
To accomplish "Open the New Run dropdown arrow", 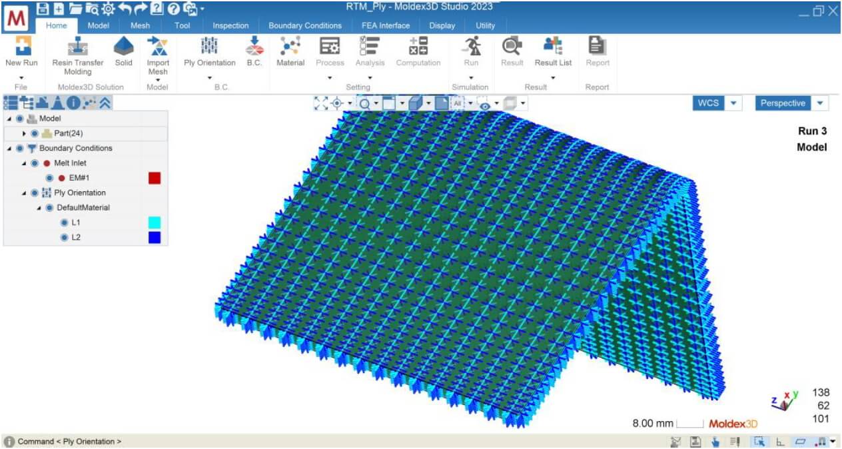I will point(21,78).
